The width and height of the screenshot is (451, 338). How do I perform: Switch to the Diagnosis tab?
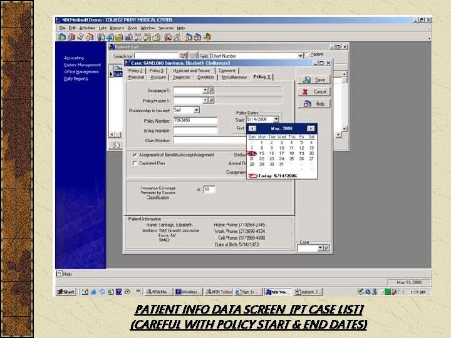(x=181, y=77)
